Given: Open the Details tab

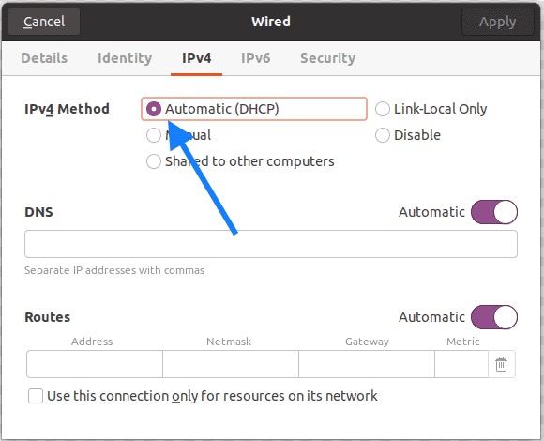Looking at the screenshot, I should click(x=44, y=58).
